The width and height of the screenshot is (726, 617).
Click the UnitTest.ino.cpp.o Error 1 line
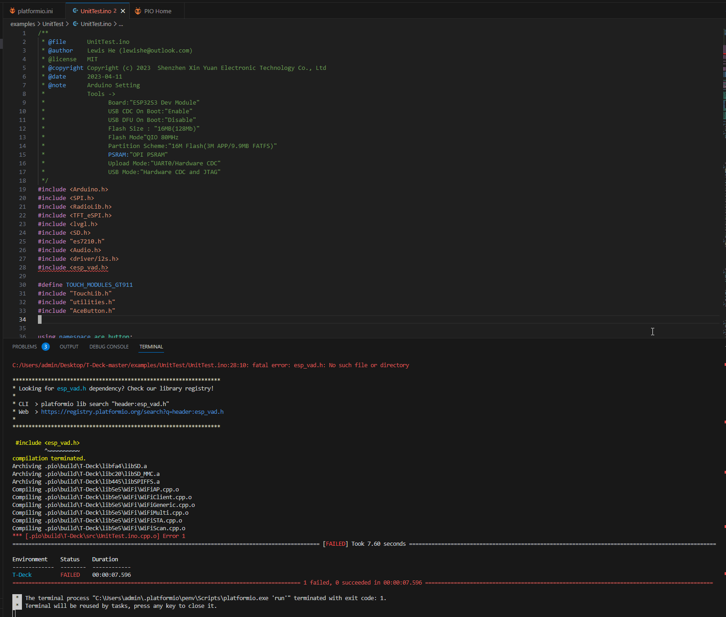coord(99,536)
